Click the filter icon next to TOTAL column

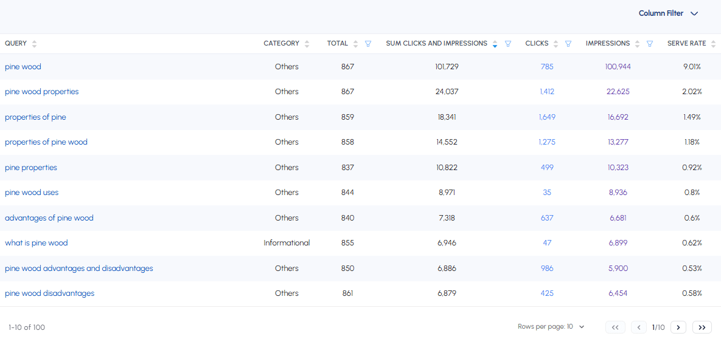[367, 44]
